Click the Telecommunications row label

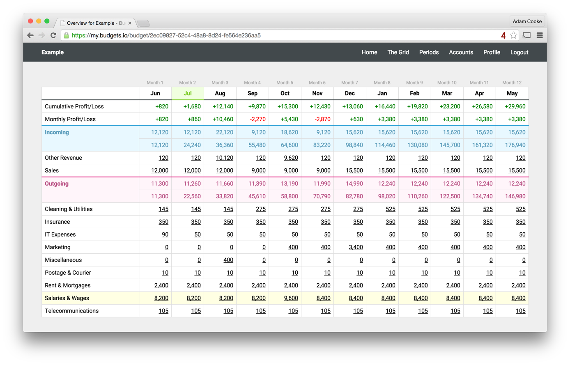click(72, 311)
